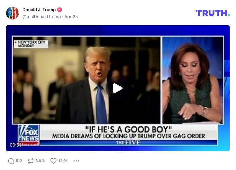The width and height of the screenshot is (236, 170).
Task: Open Donald J. Trump profile name link
Action: click(x=39, y=10)
